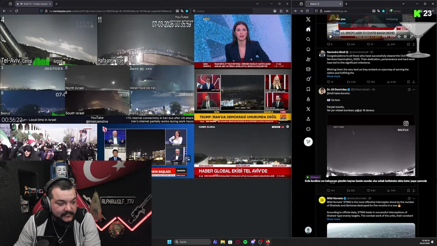The height and width of the screenshot is (246, 437).
Task: Open X Messages envelope icon
Action: pos(308,69)
